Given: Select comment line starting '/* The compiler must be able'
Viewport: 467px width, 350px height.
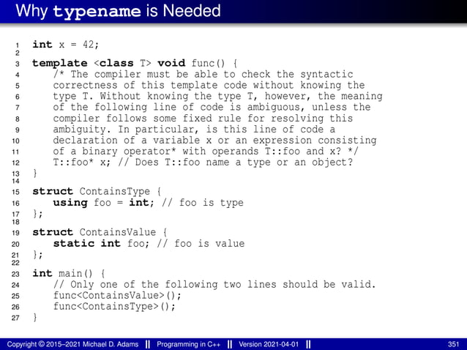Looking at the screenshot, I should pyautogui.click(x=203, y=74).
